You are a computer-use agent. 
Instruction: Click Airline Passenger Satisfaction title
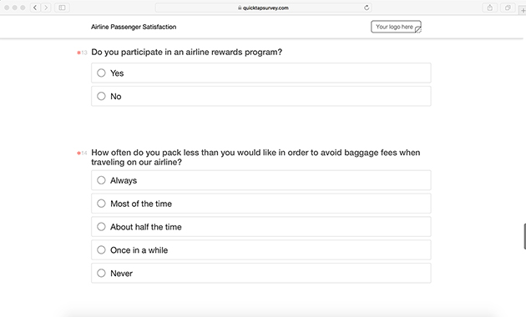[134, 27]
